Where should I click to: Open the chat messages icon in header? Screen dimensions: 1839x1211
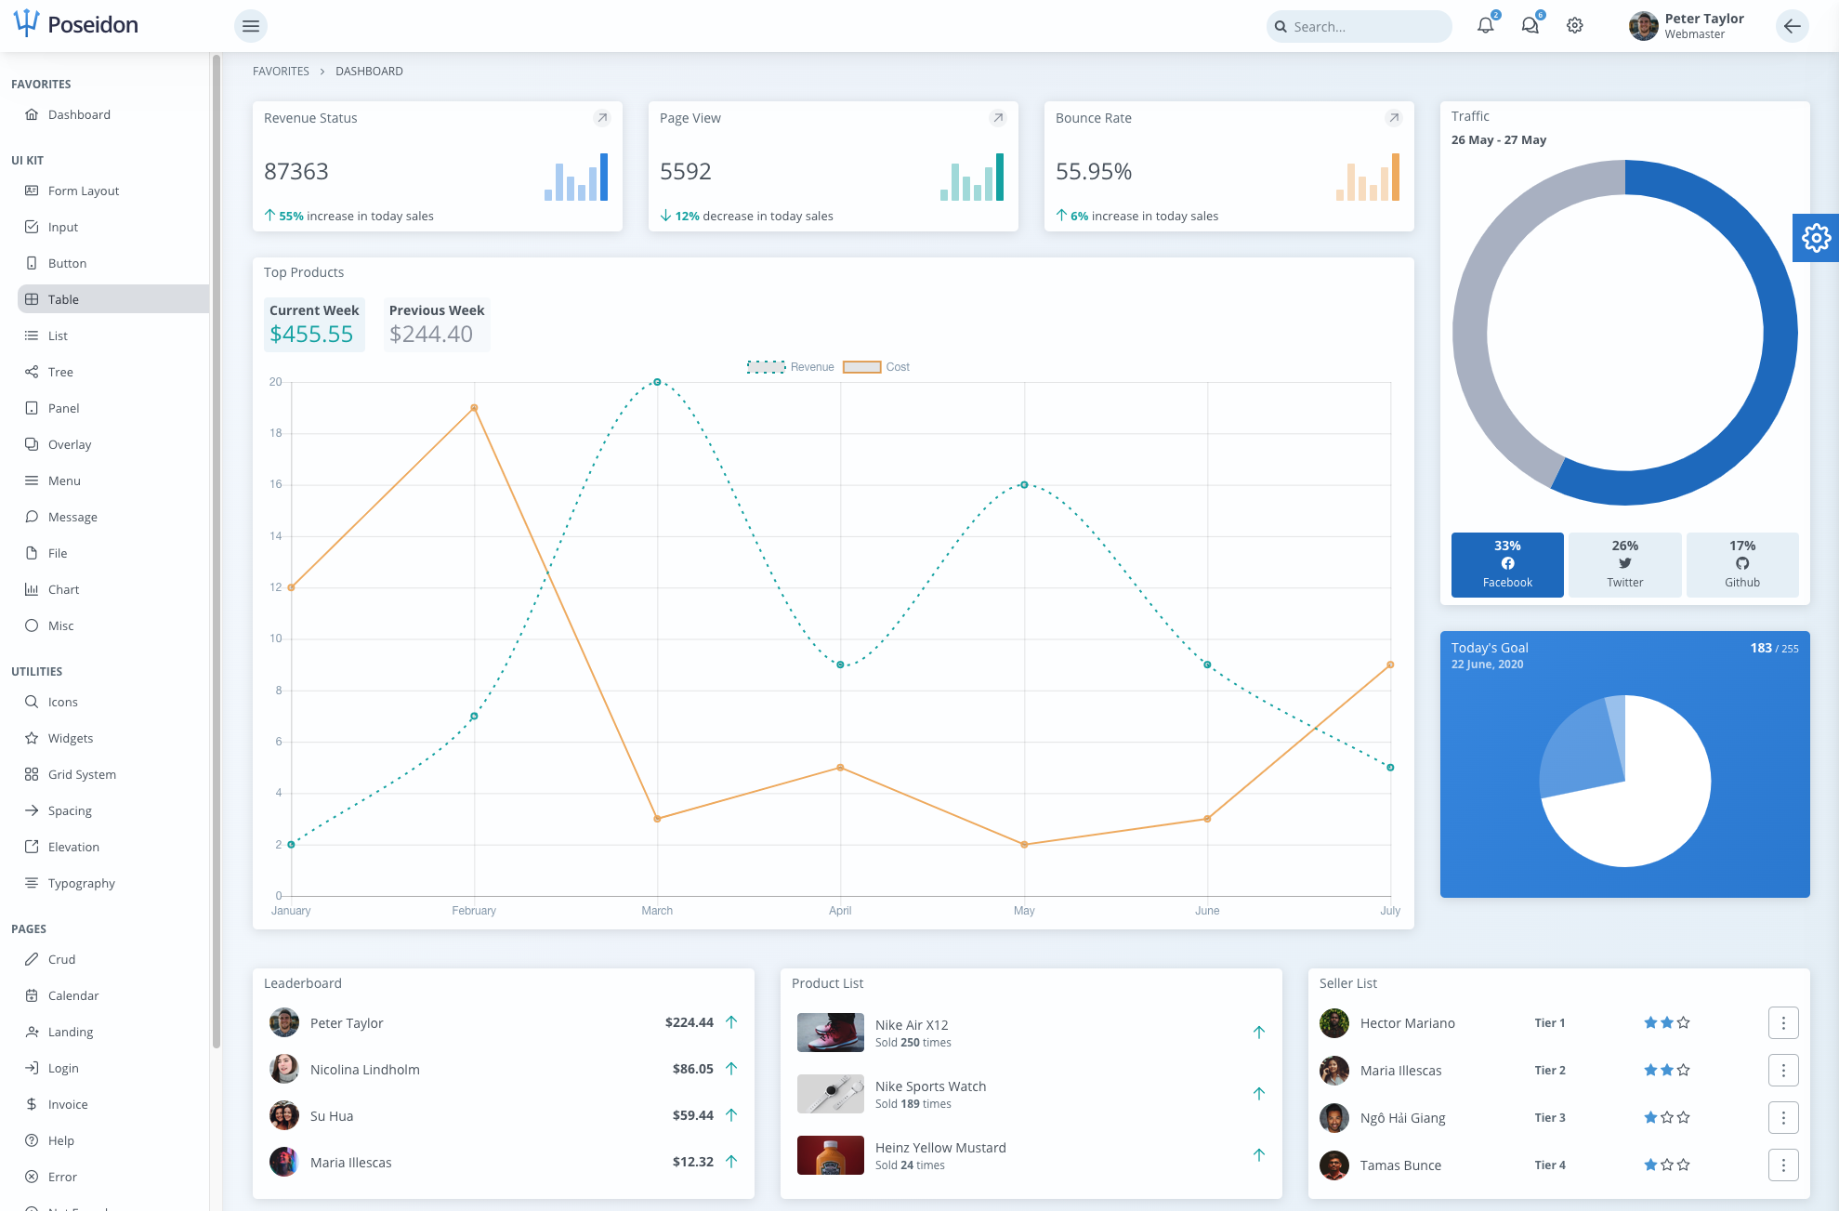point(1530,26)
